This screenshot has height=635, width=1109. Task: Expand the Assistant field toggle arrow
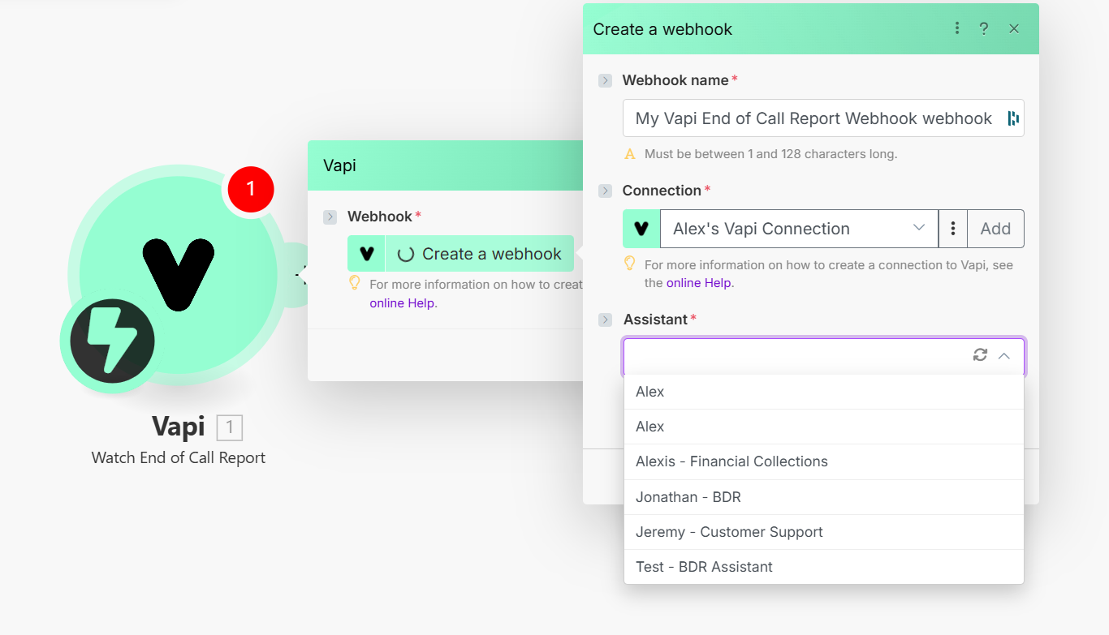coord(605,320)
